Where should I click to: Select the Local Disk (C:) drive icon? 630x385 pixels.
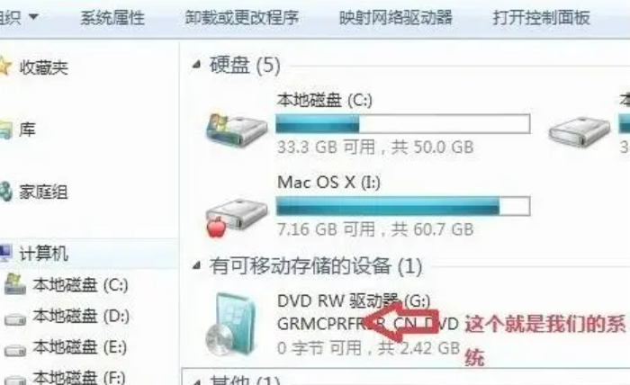click(x=237, y=130)
